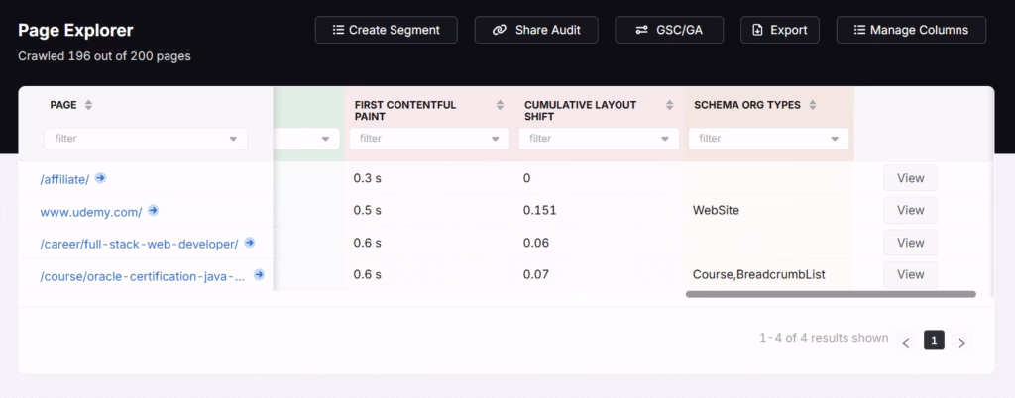Click arrow icon next to www.udemy.com/
This screenshot has width=1015, height=398.
pyautogui.click(x=153, y=210)
